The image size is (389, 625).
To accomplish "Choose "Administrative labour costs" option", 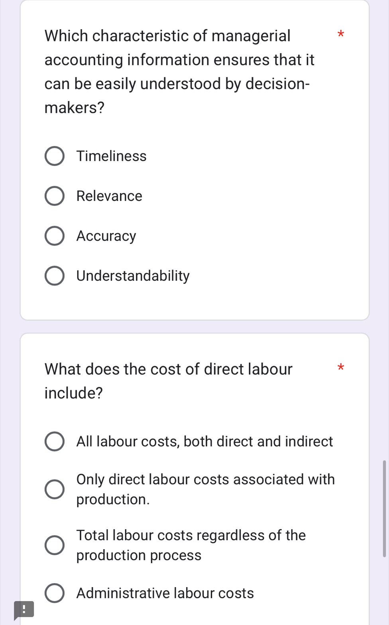I will pos(55,593).
